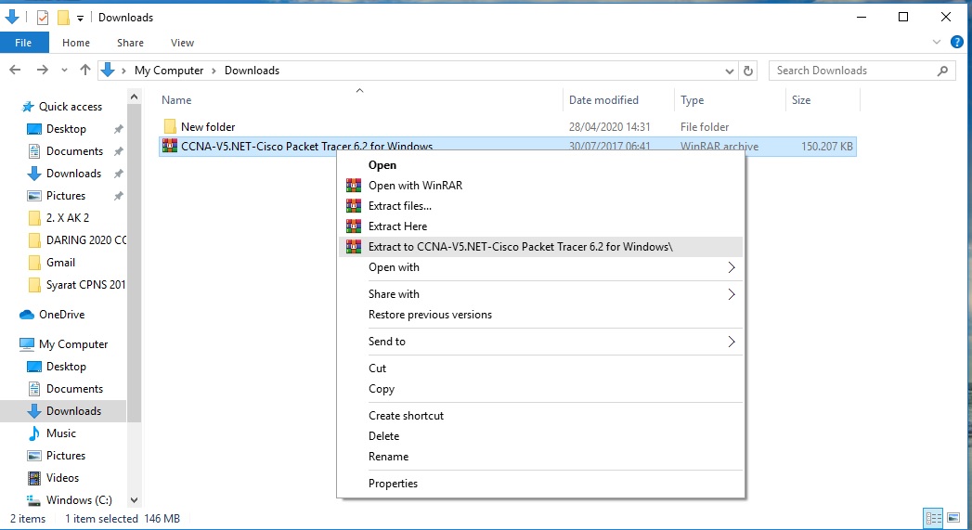
Task: Click the WinRAR icon beside Extract files...
Action: 354,206
